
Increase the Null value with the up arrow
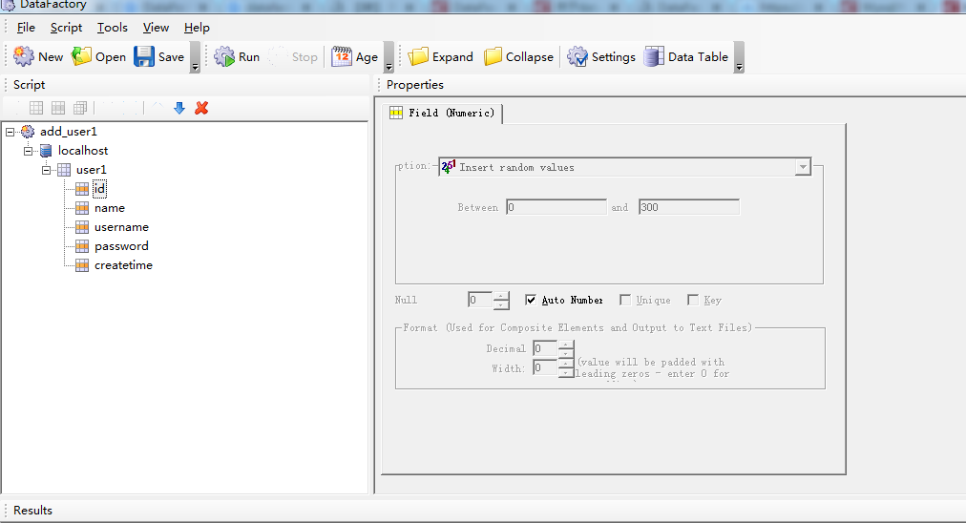point(501,296)
